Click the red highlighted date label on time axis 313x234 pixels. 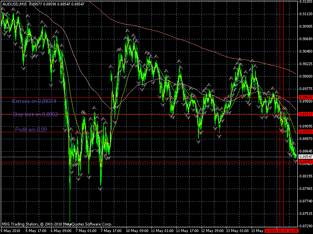[281, 230]
